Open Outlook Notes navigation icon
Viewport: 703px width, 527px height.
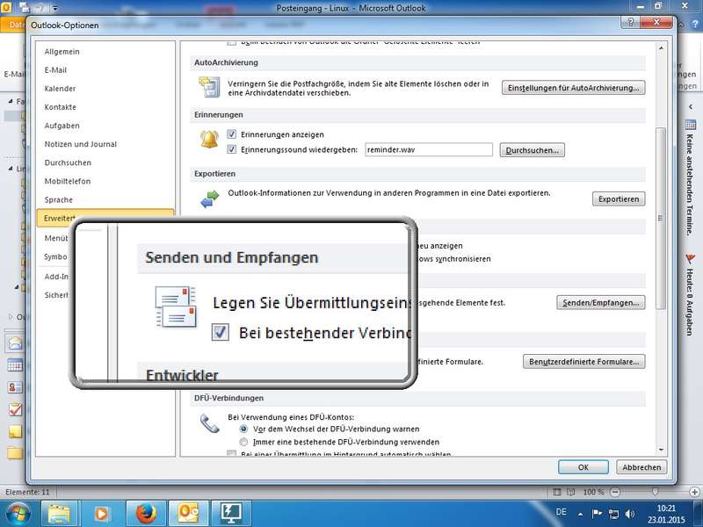15,431
